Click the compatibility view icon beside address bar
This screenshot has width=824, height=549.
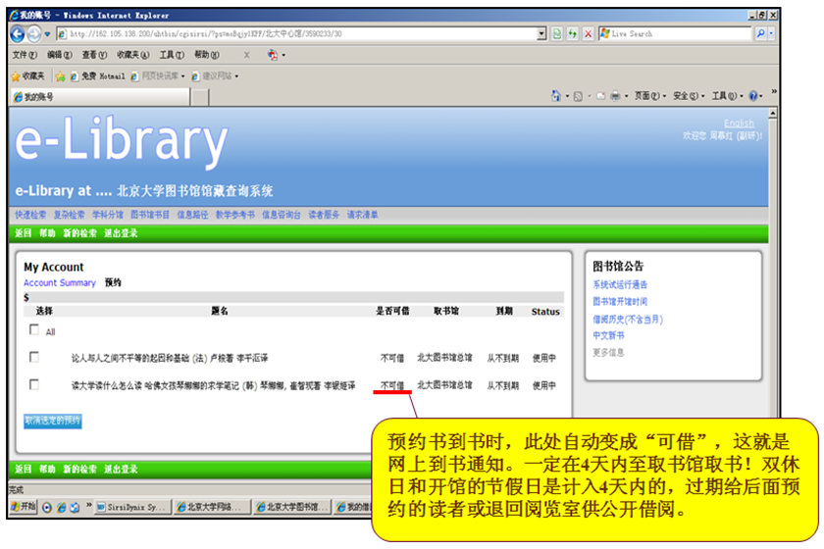point(556,34)
